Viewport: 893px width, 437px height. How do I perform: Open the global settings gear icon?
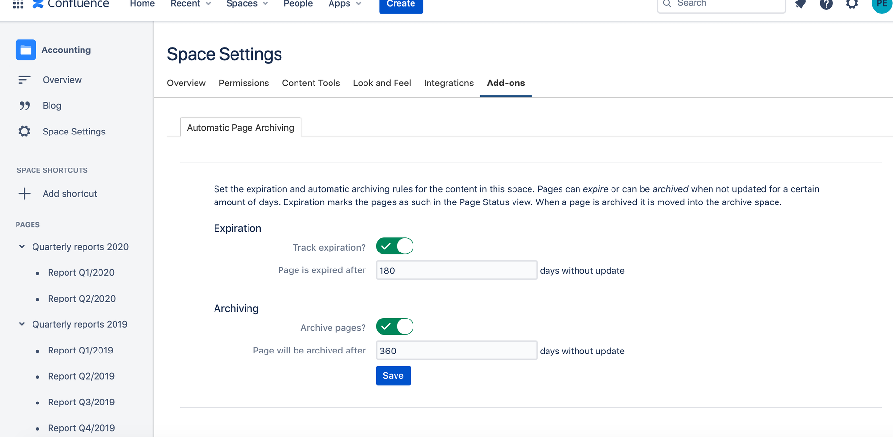852,4
